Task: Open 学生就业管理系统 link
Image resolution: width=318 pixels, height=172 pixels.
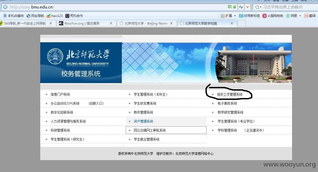Action: (x=146, y=139)
